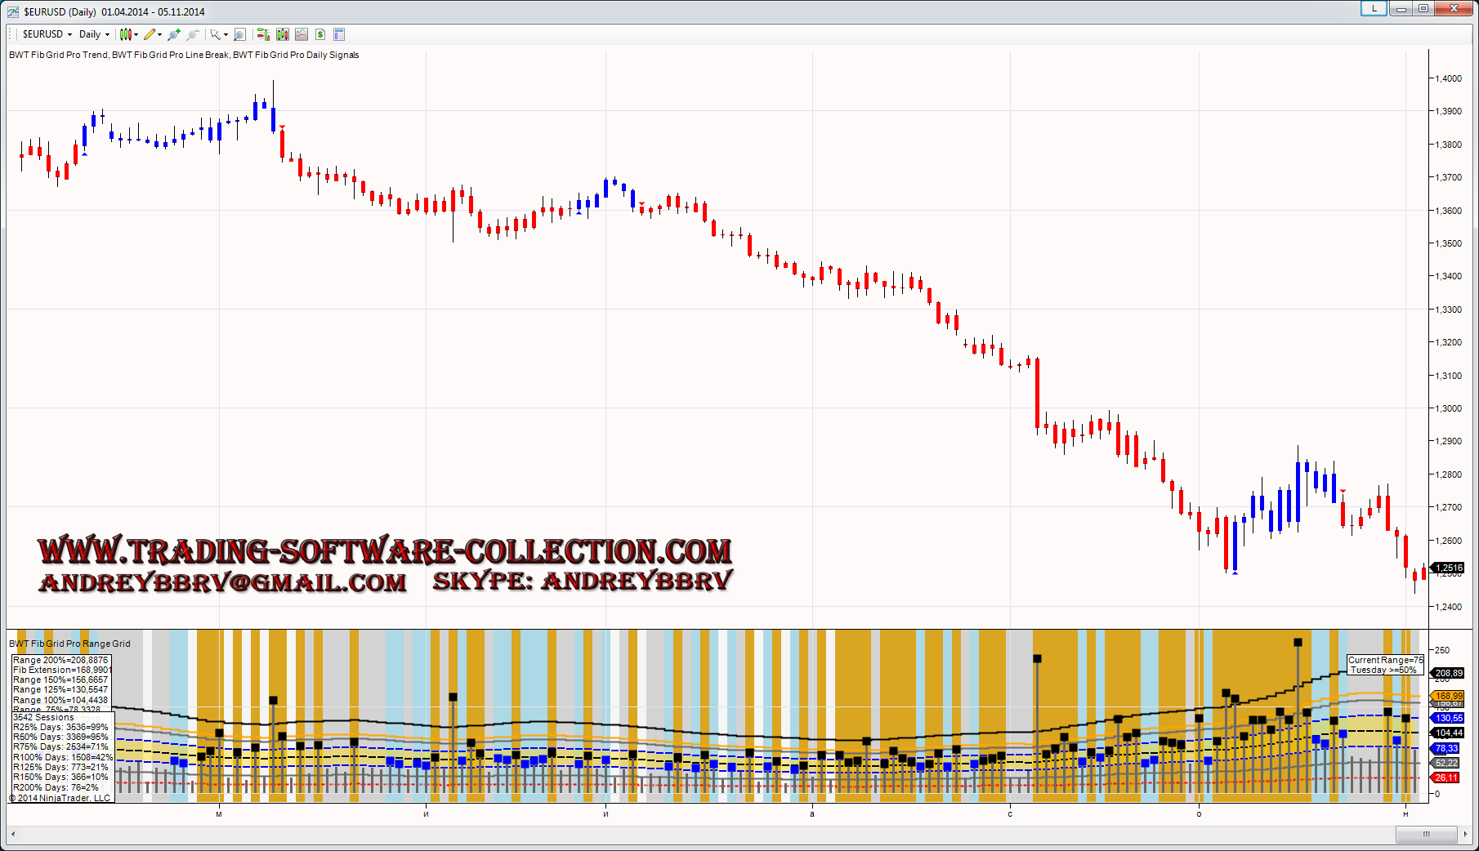Open the strategies dollar-sign icon
The height and width of the screenshot is (851, 1479).
coord(320,34)
